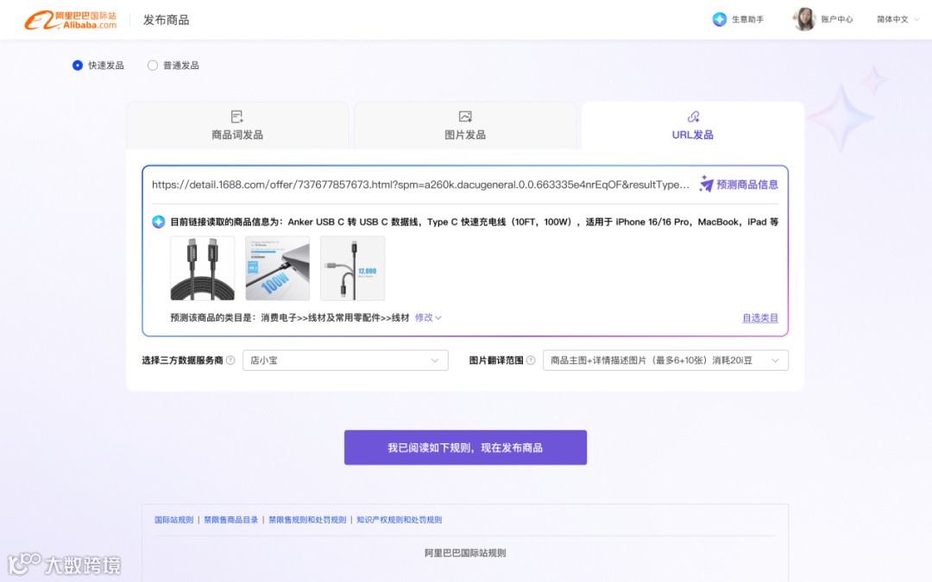Open the 12,000 bend cable thumbnail
932x582 pixels.
352,268
